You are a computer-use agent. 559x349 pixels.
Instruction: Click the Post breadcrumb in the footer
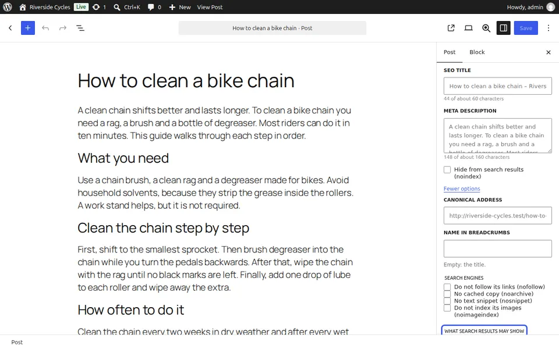[x=17, y=342]
